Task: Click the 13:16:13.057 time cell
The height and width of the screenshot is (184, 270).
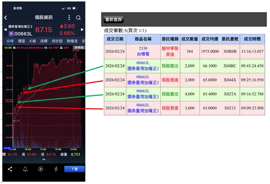Action: (x=252, y=51)
